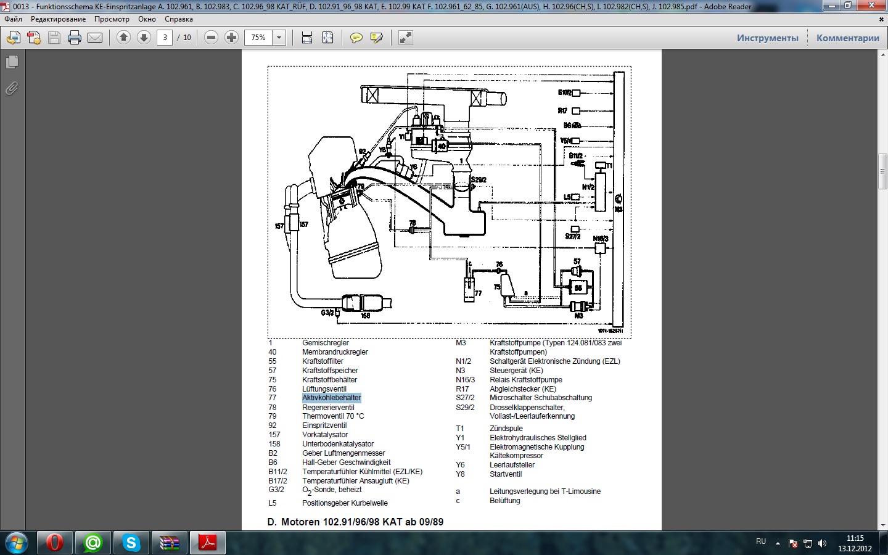This screenshot has width=888, height=555.
Task: Add a sticky note comment
Action: coord(356,38)
